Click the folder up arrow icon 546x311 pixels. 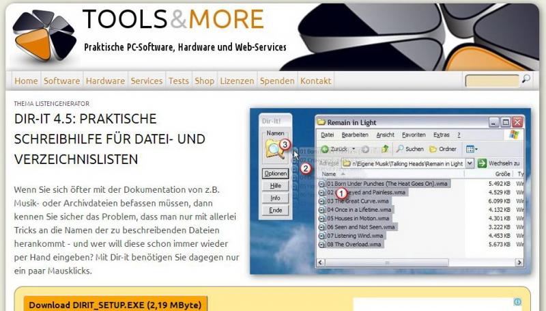point(384,149)
